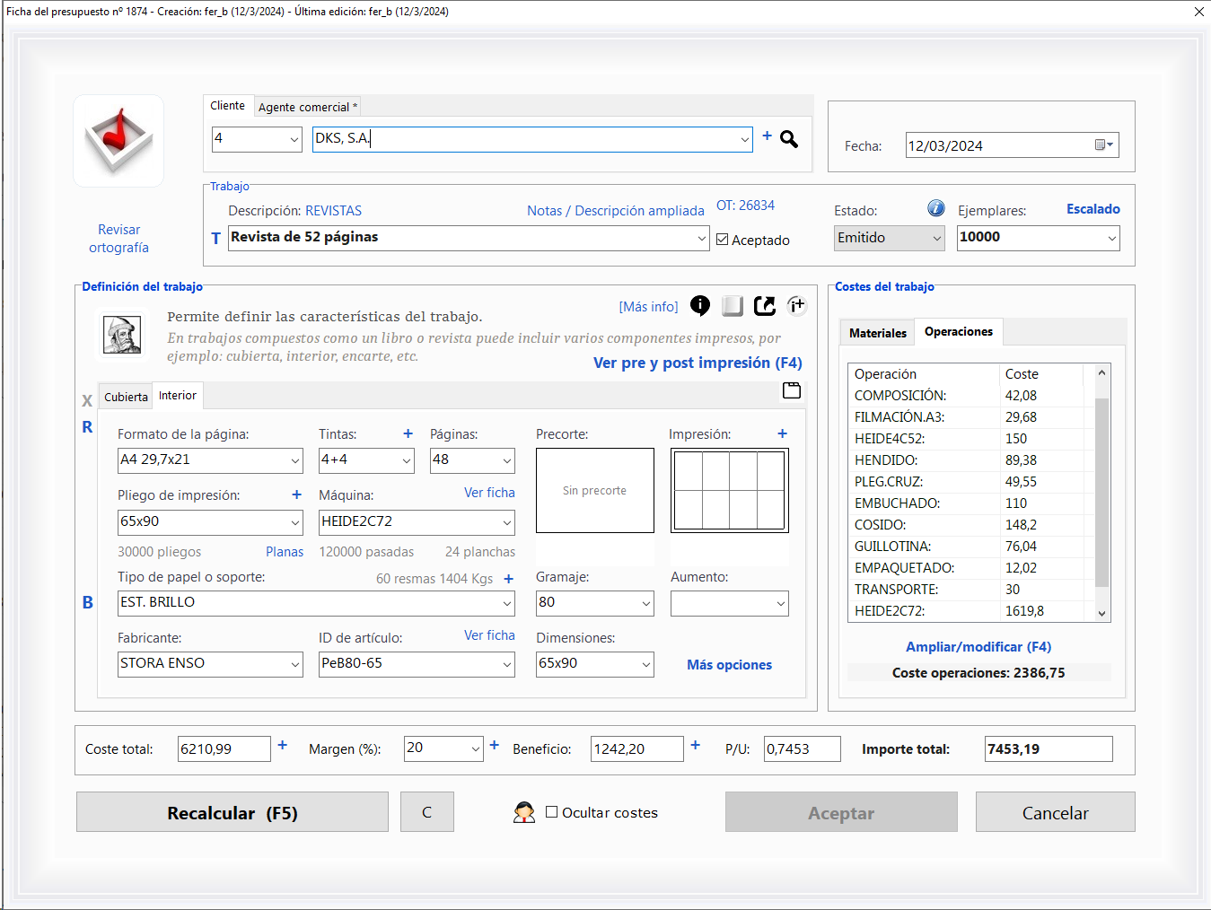The height and width of the screenshot is (910, 1211).
Task: Click the B letter icon beside paper type
Action: tap(88, 603)
